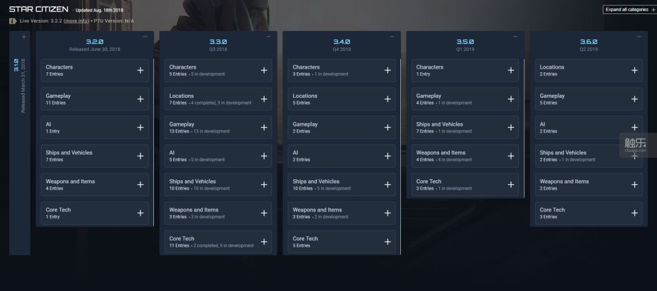Collapse the 3.2.0 release column
The width and height of the screenshot is (657, 291).
(145, 36)
